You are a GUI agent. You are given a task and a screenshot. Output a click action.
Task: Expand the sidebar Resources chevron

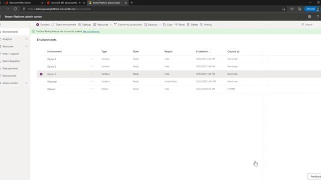(27, 46)
